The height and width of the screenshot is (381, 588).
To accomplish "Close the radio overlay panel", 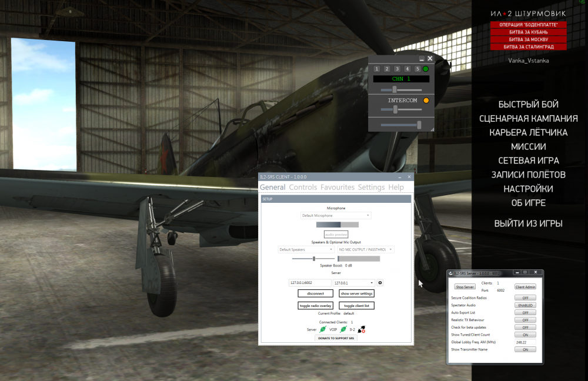I will point(430,58).
